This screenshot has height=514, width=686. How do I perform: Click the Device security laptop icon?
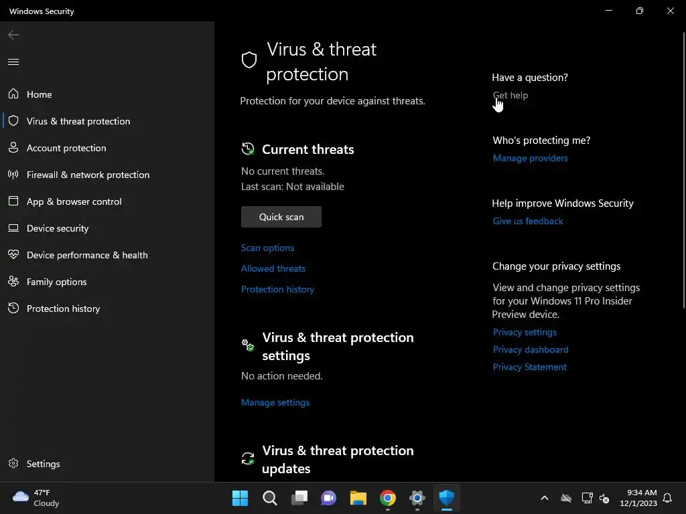[13, 228]
